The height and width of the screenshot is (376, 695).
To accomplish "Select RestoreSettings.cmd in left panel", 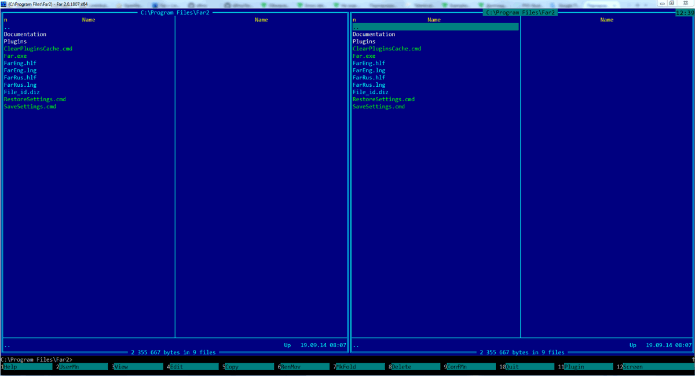I will click(35, 99).
